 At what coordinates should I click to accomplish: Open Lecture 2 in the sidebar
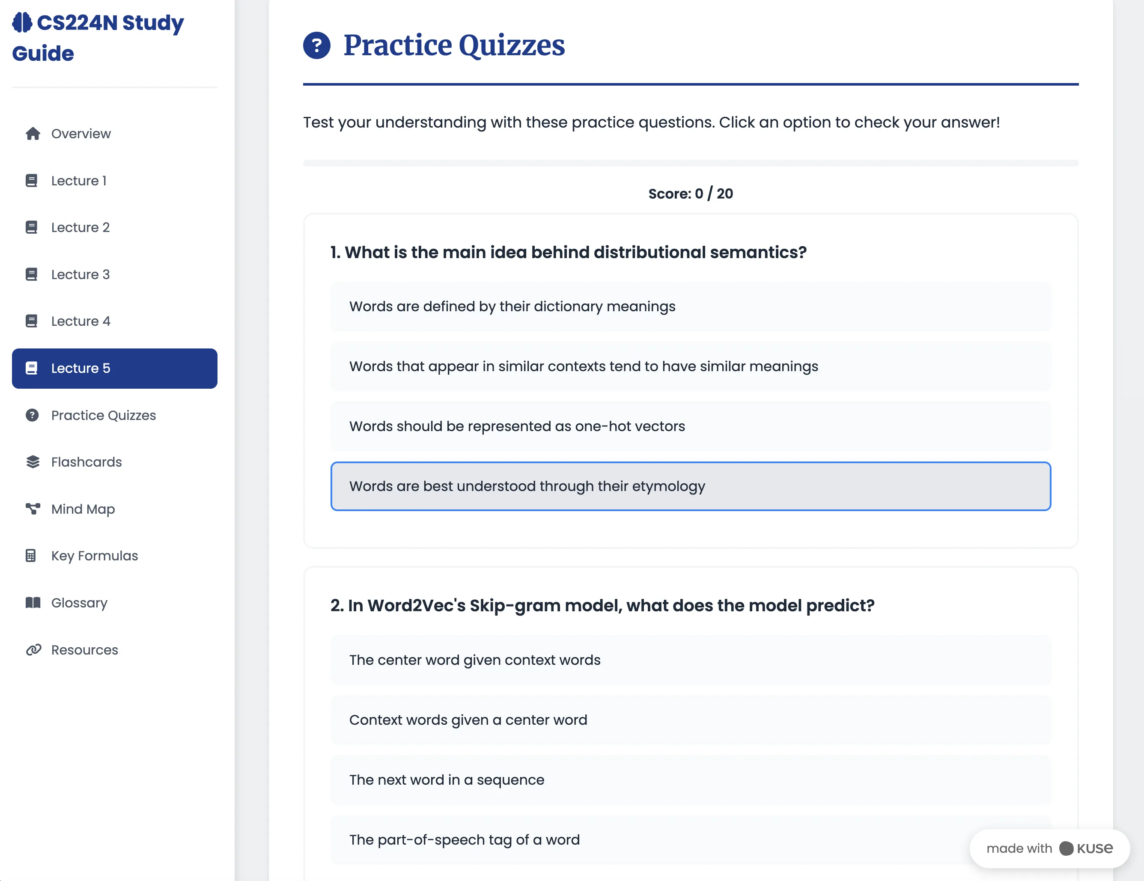click(x=115, y=227)
